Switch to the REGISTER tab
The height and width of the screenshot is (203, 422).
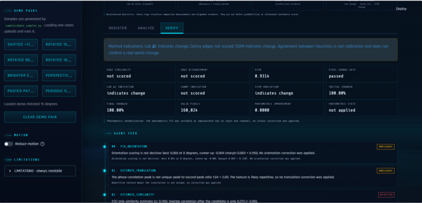coord(118,28)
